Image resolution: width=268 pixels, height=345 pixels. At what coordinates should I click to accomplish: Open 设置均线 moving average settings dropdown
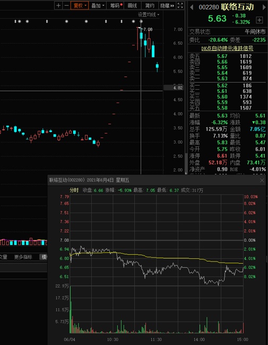[149, 15]
